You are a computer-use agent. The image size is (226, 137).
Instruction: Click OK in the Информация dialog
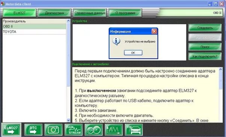point(133,53)
